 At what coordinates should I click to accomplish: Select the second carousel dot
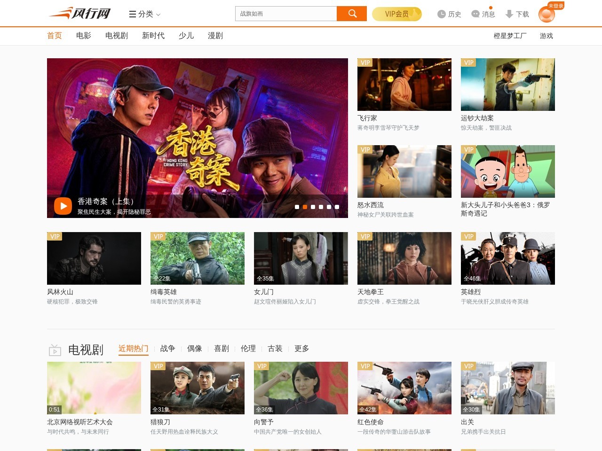click(x=305, y=207)
